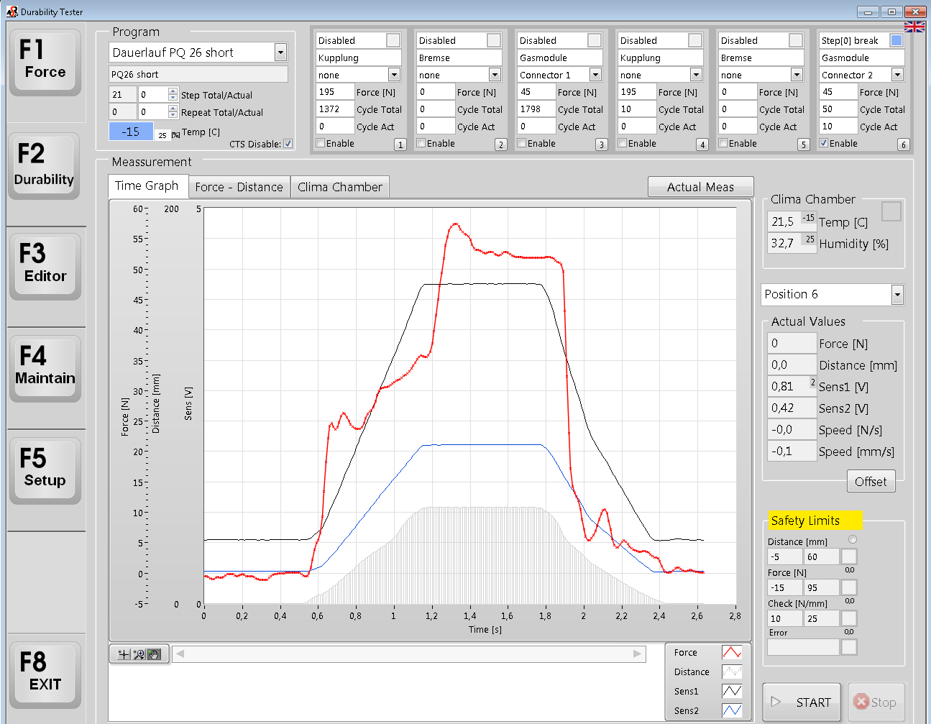Viewport: 931px width, 724px height.
Task: Click the Clima Chamber status indicator square
Action: (x=891, y=211)
